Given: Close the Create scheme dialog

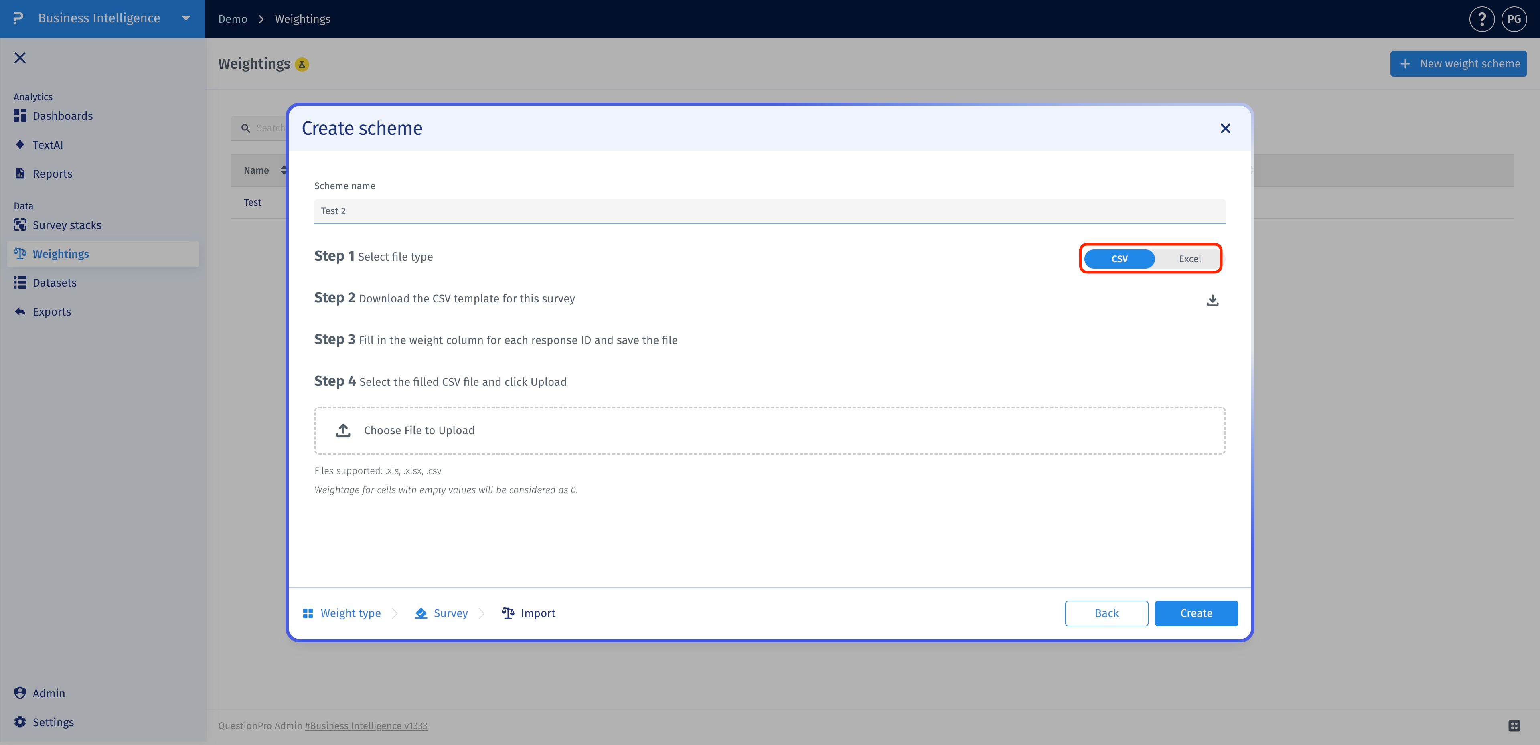Looking at the screenshot, I should [x=1225, y=129].
